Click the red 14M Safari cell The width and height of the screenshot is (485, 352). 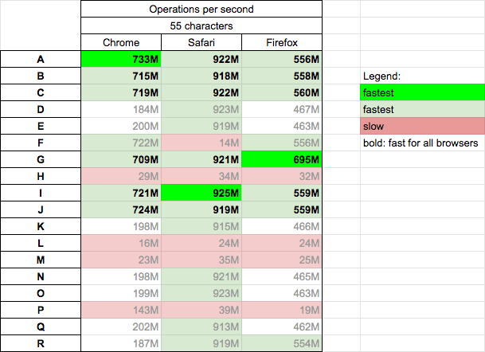201,143
